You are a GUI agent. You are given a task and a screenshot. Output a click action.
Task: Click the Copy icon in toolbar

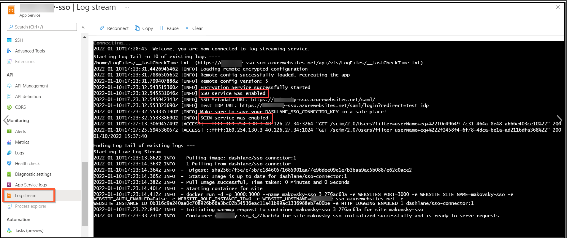click(x=137, y=28)
